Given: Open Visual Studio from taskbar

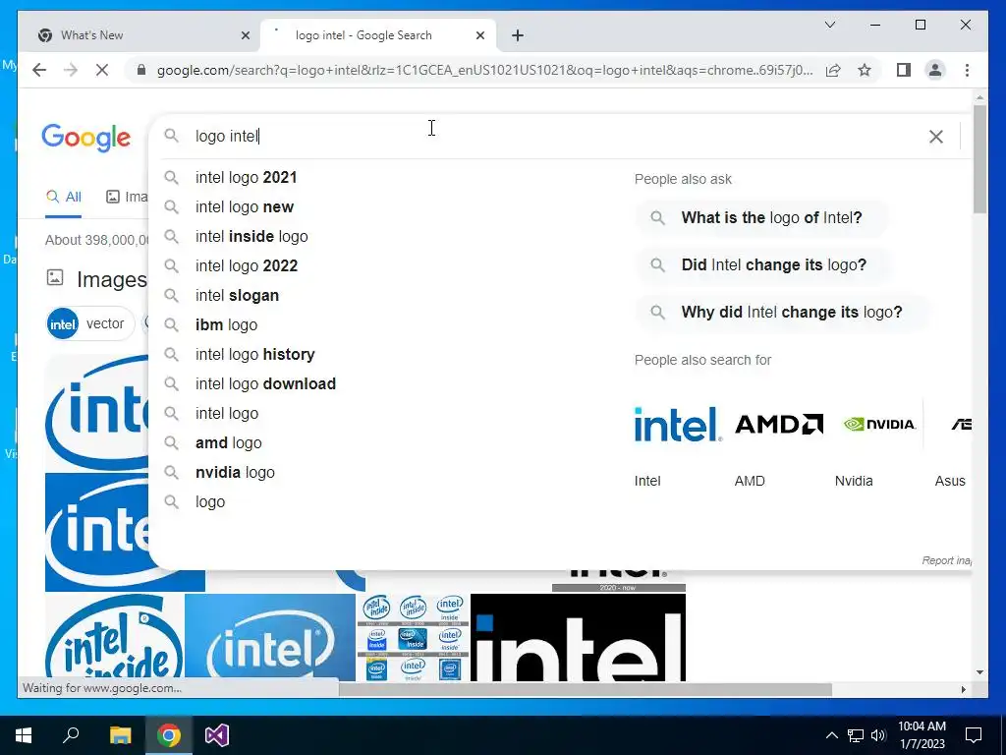Looking at the screenshot, I should pos(217,735).
